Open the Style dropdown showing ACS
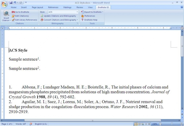The width and height of the screenshot is (184, 126). [63, 12]
